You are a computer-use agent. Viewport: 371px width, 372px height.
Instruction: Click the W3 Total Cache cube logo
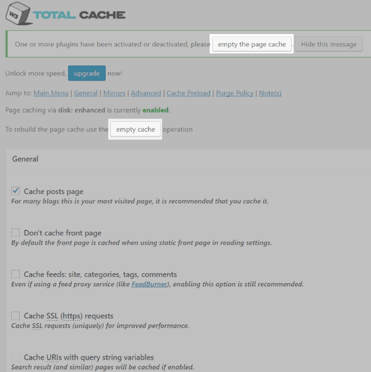click(19, 14)
